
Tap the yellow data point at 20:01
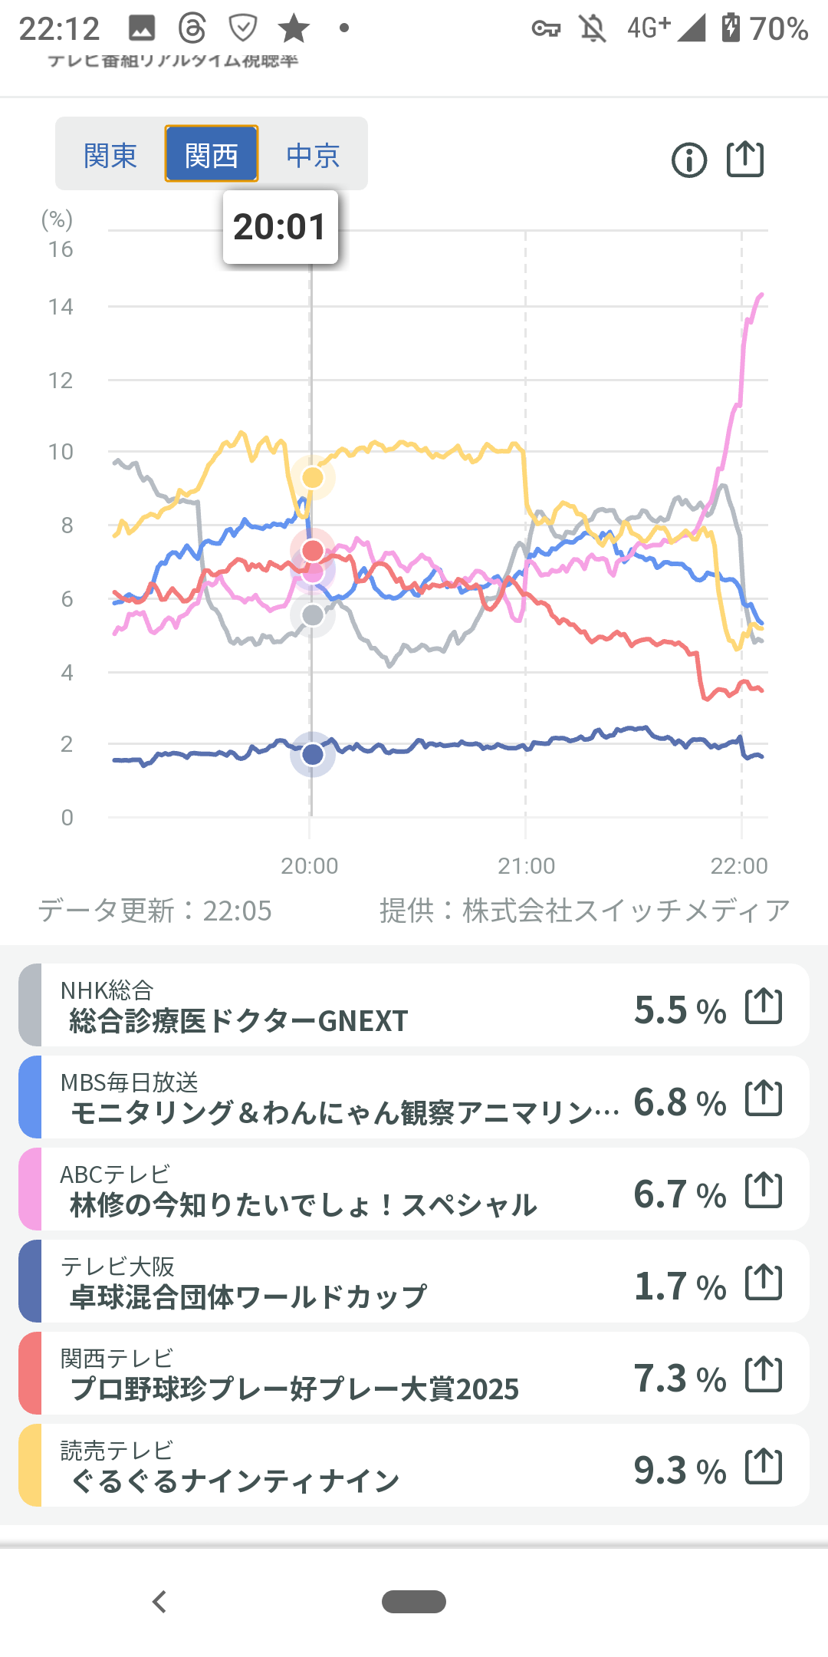tap(313, 477)
